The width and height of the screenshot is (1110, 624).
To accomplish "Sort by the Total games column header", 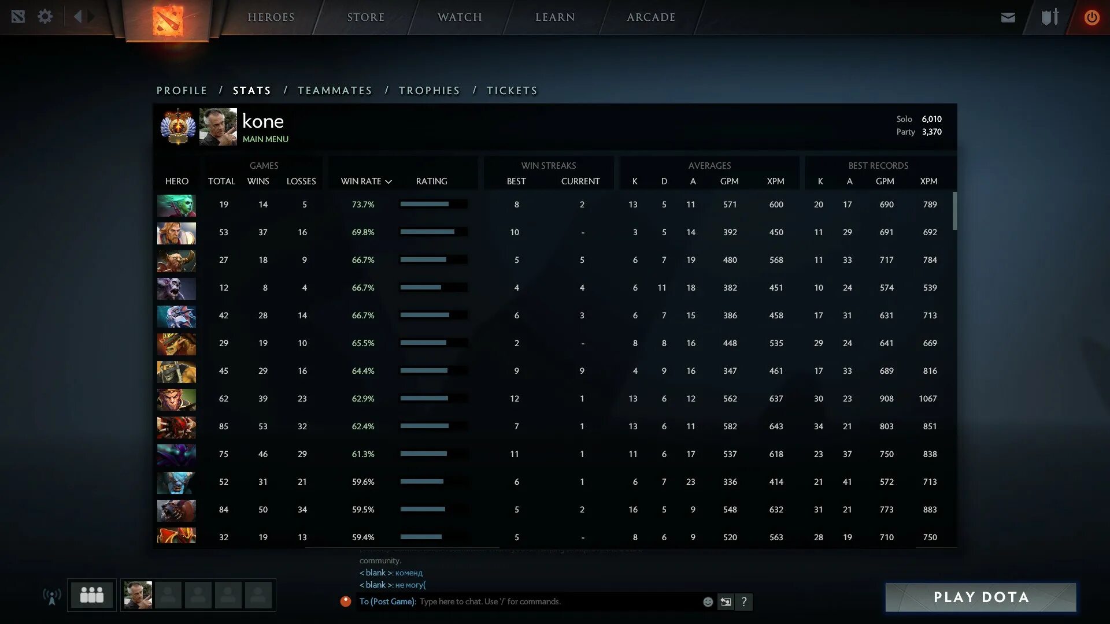I will coord(221,181).
